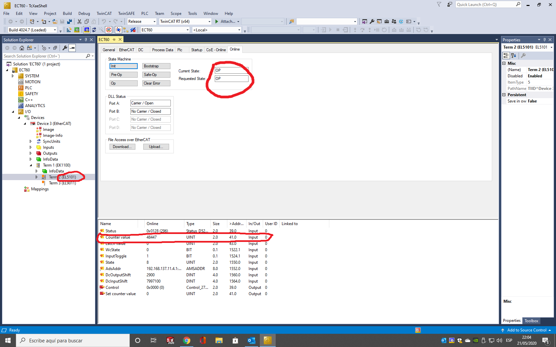Click the Show Sub Items icon
The height and width of the screenshot is (347, 556).
point(126,30)
